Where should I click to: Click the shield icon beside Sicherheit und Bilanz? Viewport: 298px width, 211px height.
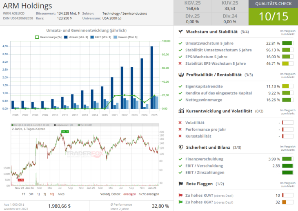tap(180, 147)
